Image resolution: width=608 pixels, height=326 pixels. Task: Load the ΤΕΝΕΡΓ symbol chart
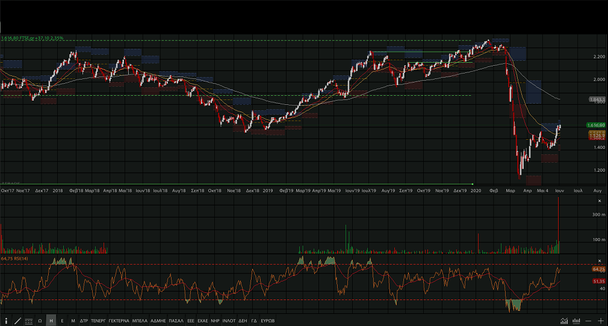point(98,321)
